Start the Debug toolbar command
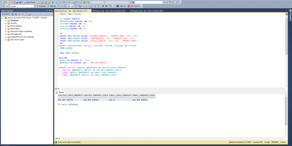 click(x=52, y=6)
